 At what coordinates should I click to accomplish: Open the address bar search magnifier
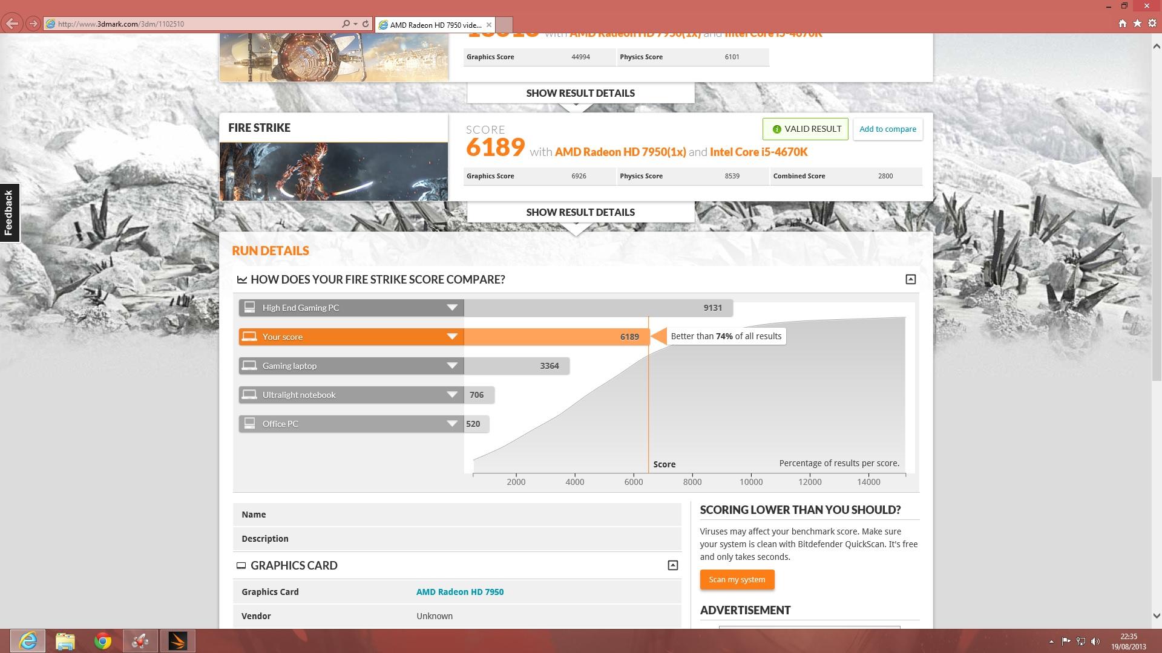[346, 24]
